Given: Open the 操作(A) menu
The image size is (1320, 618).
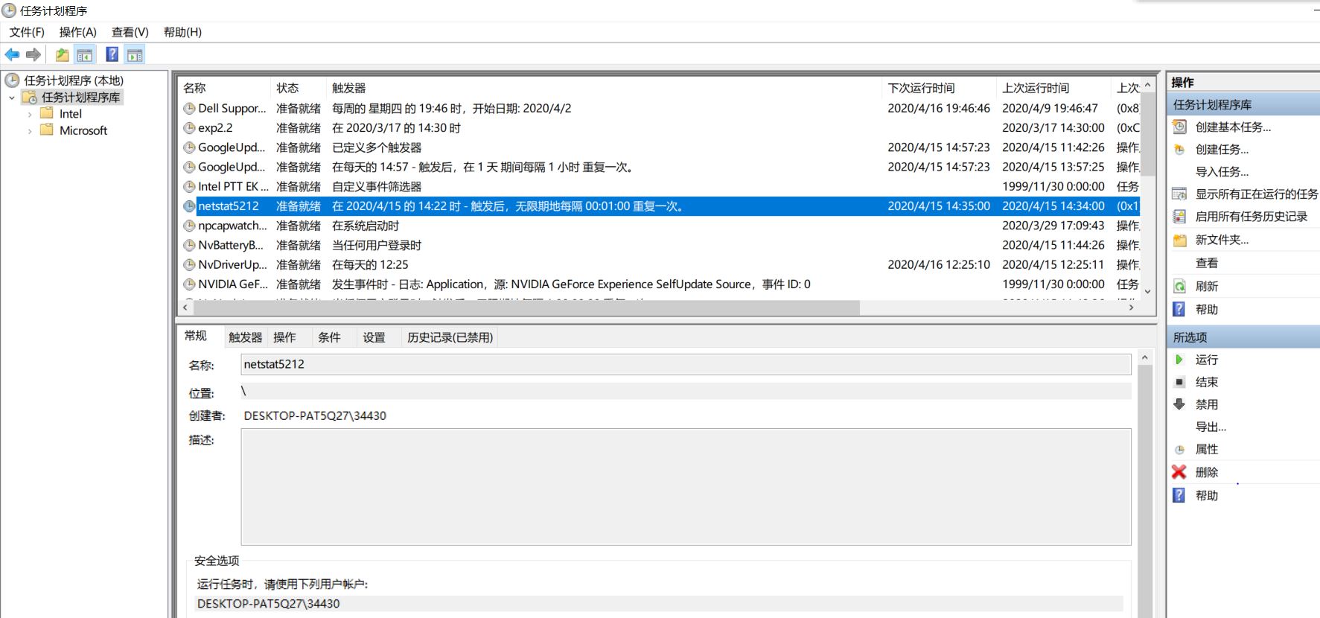Looking at the screenshot, I should 78,32.
